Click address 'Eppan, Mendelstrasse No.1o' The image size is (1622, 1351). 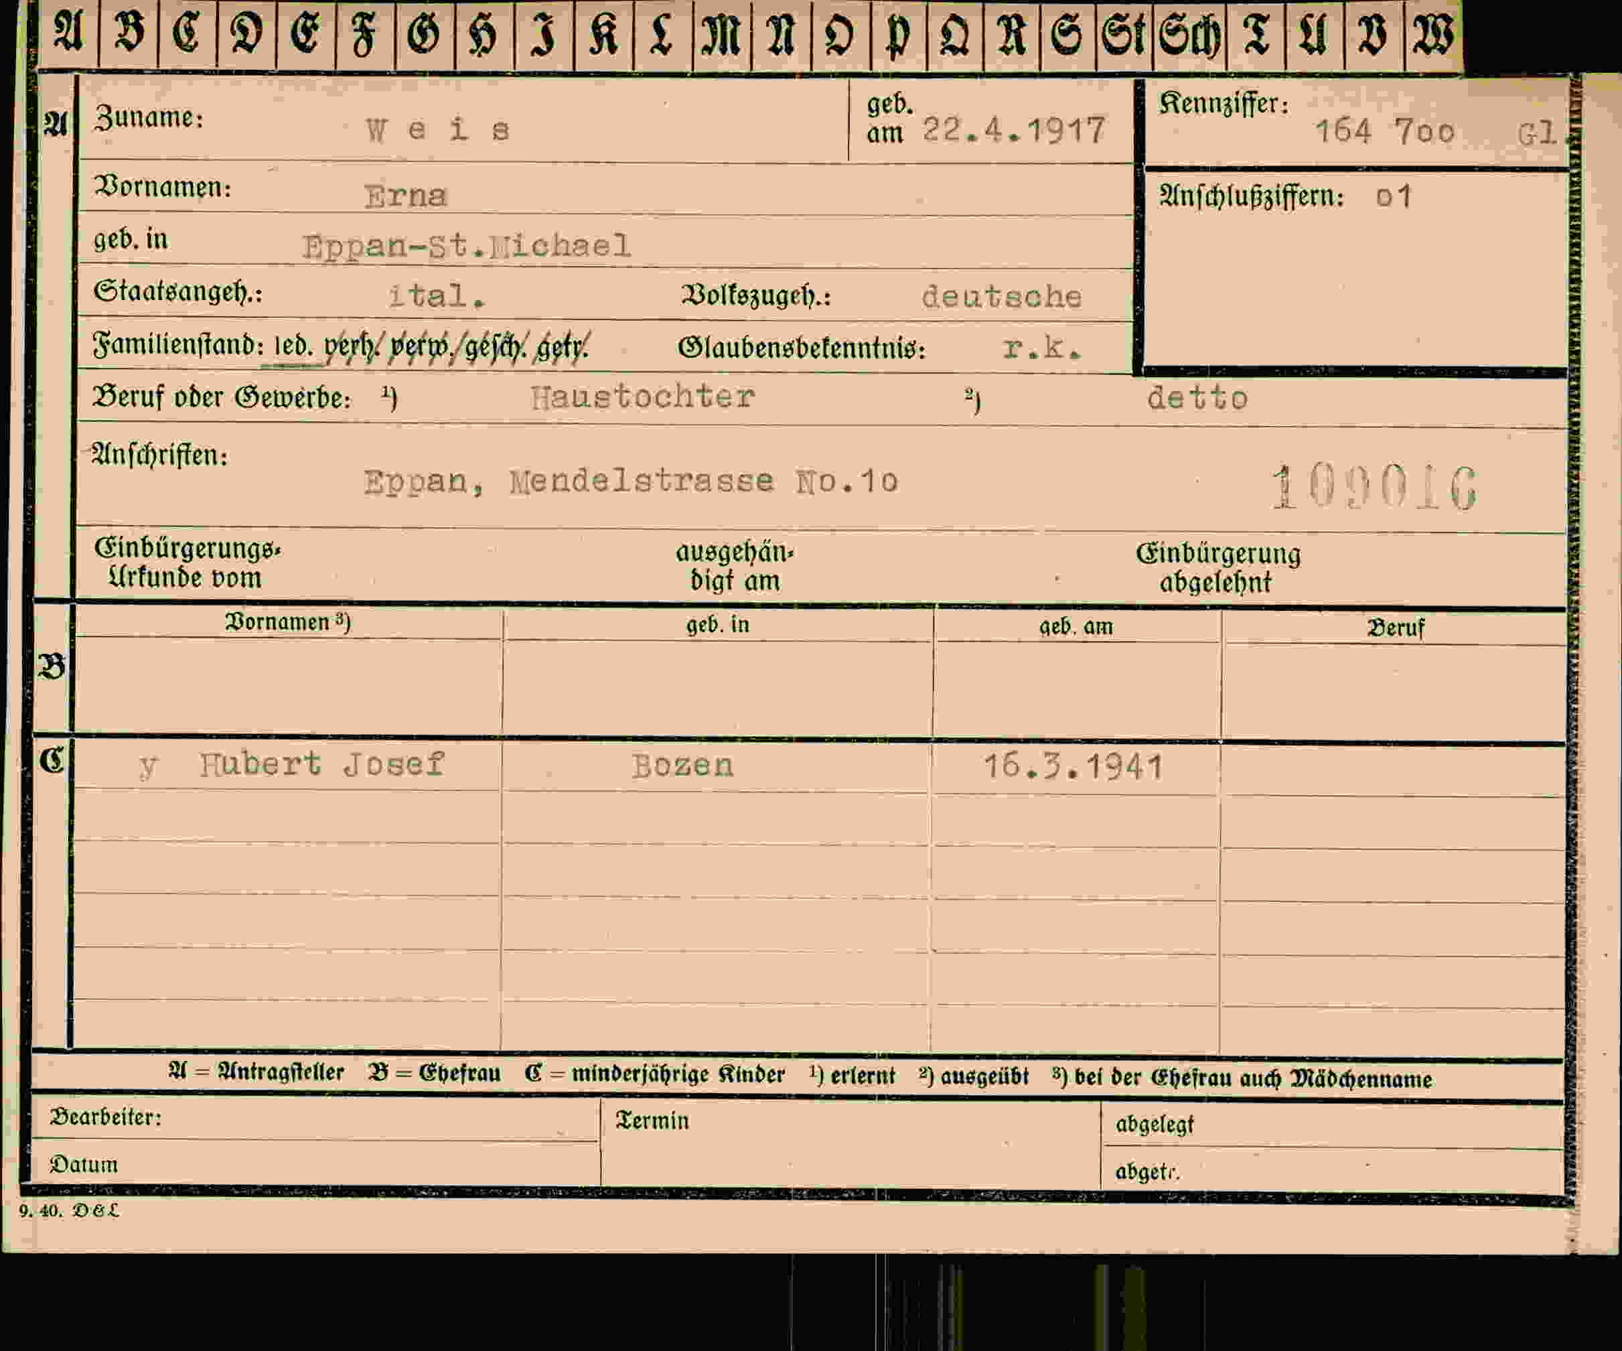631,481
